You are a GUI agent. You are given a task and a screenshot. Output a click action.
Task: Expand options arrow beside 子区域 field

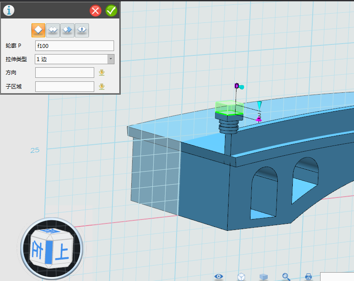[102, 87]
